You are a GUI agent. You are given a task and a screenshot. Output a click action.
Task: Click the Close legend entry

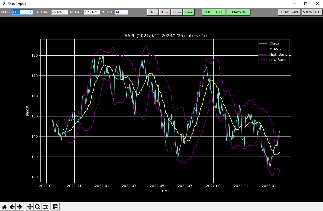(274, 44)
